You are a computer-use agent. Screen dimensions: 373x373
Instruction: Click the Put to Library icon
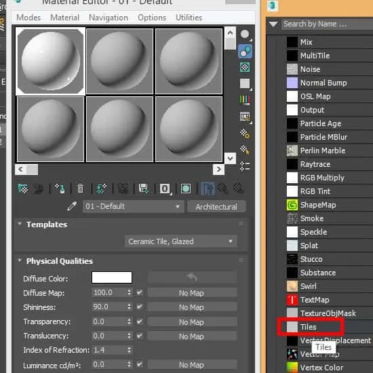(144, 189)
